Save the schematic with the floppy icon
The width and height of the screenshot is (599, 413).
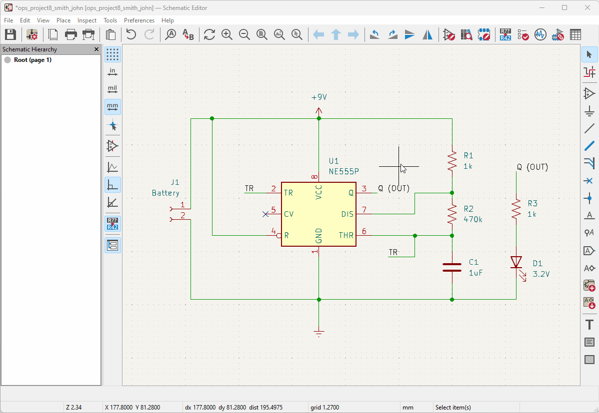[x=10, y=34]
